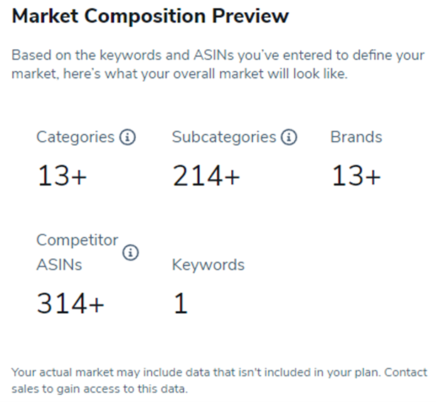The height and width of the screenshot is (402, 436).
Task: Click the Competitor ASINs label
Action: (78, 252)
